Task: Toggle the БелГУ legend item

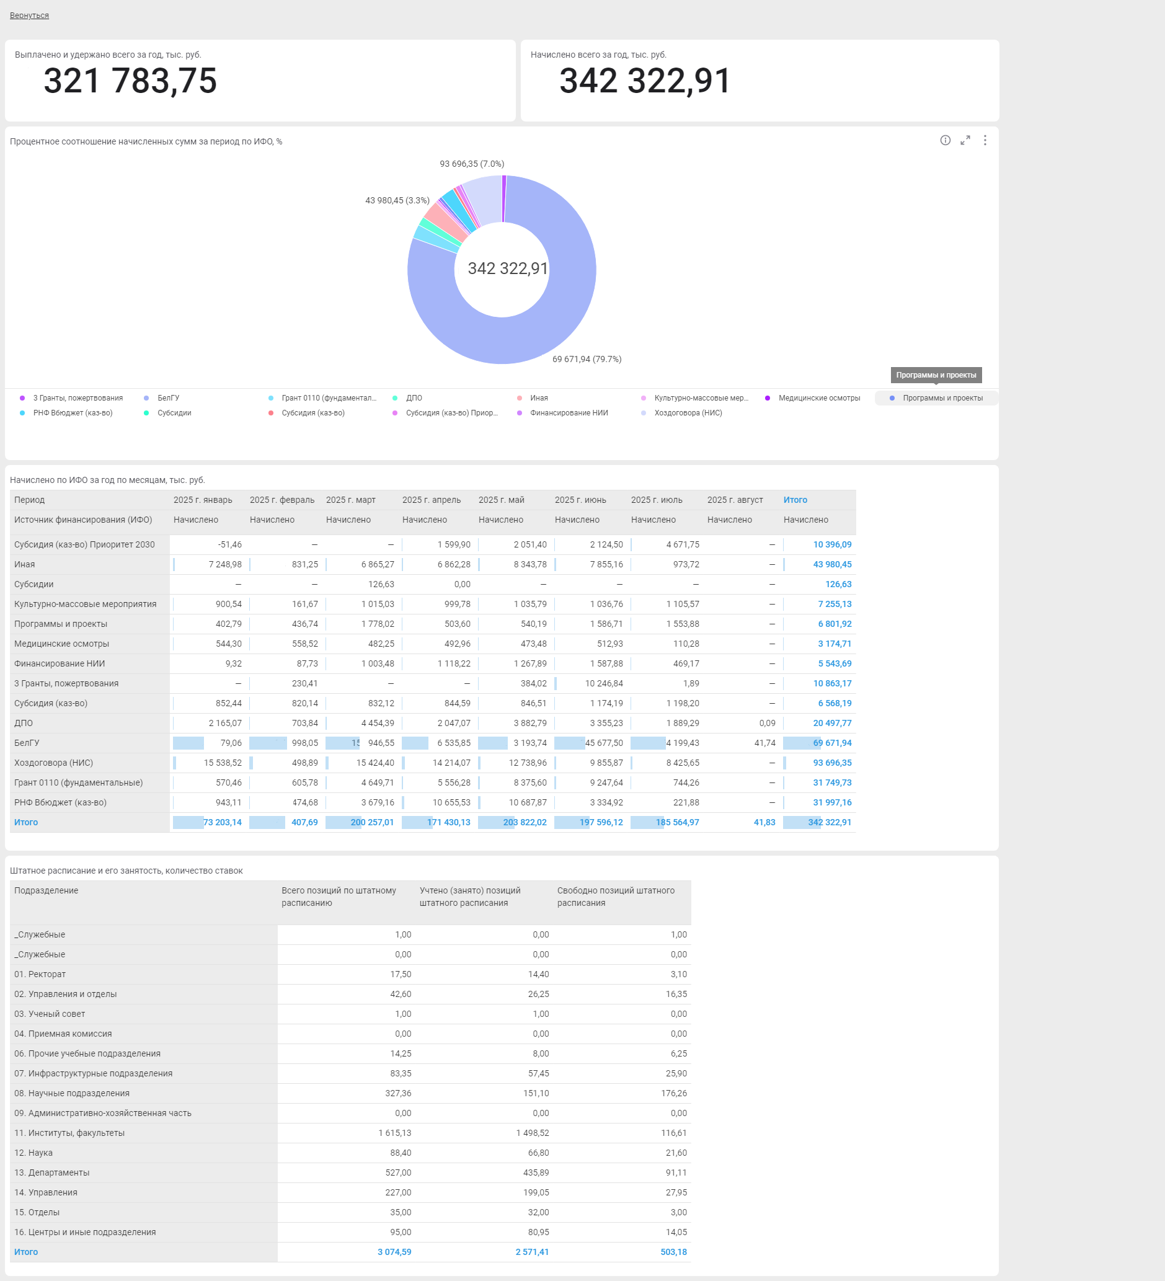Action: (167, 398)
